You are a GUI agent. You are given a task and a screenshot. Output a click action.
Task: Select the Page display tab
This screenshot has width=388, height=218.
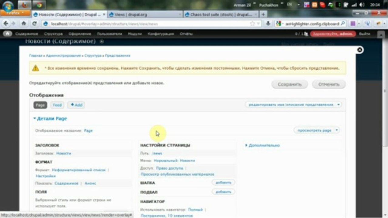[40, 105]
